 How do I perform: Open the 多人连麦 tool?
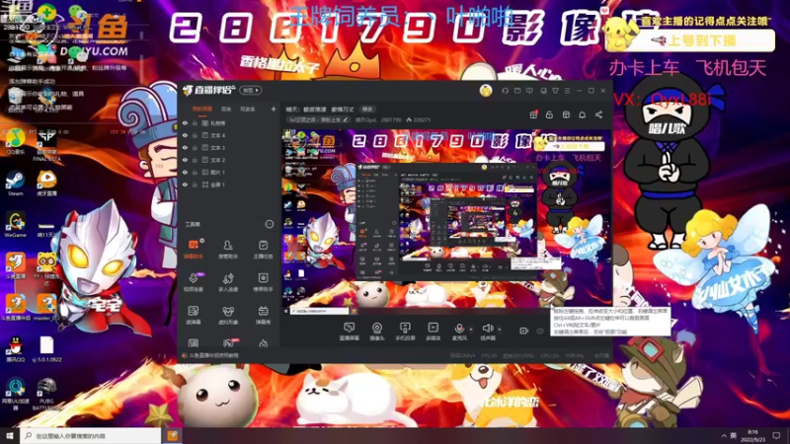[228, 282]
